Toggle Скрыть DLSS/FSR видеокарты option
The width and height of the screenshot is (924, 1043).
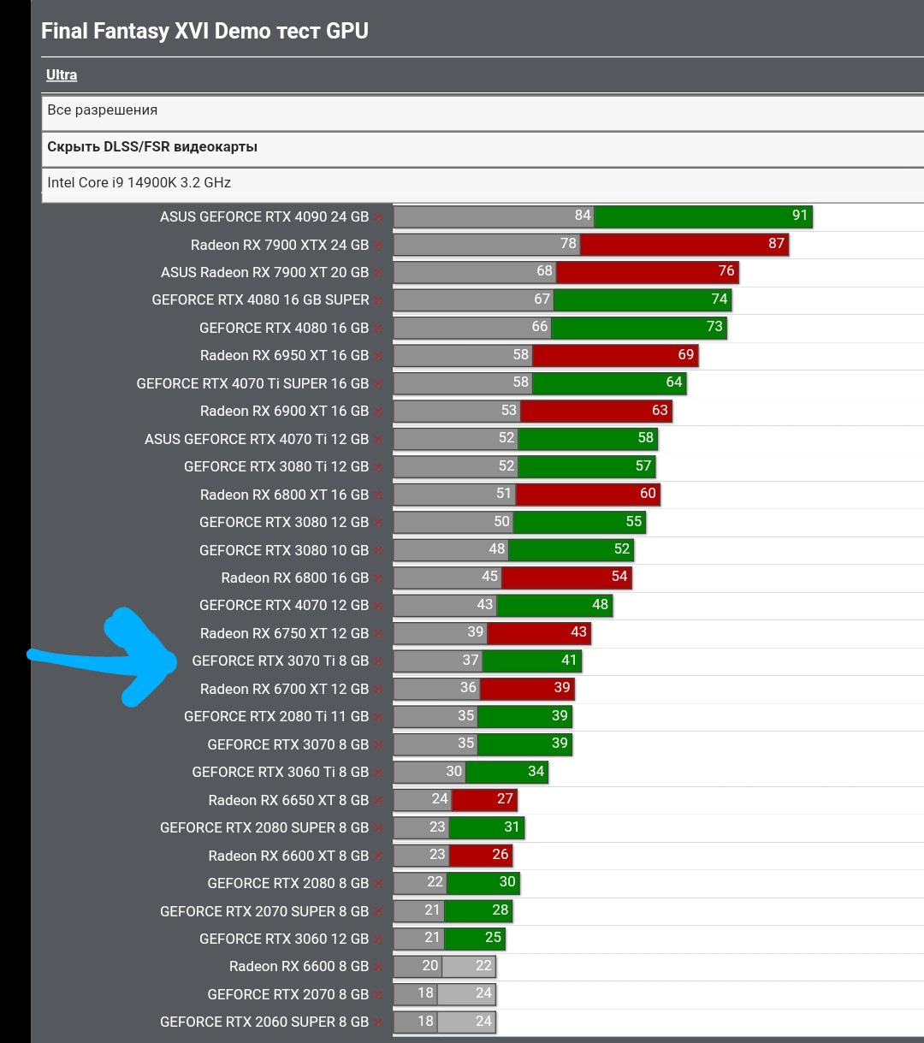coord(152,147)
